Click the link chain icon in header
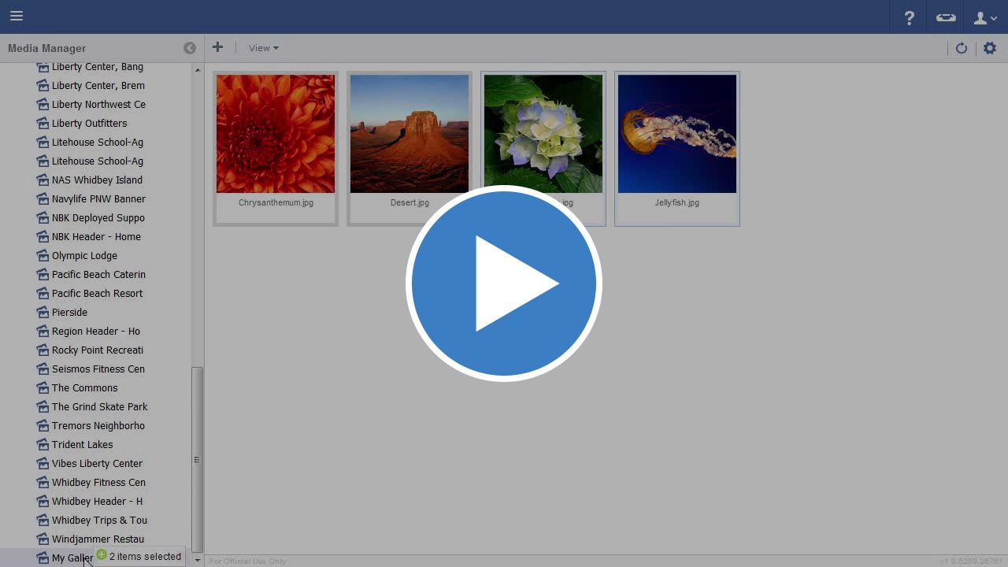 946,17
